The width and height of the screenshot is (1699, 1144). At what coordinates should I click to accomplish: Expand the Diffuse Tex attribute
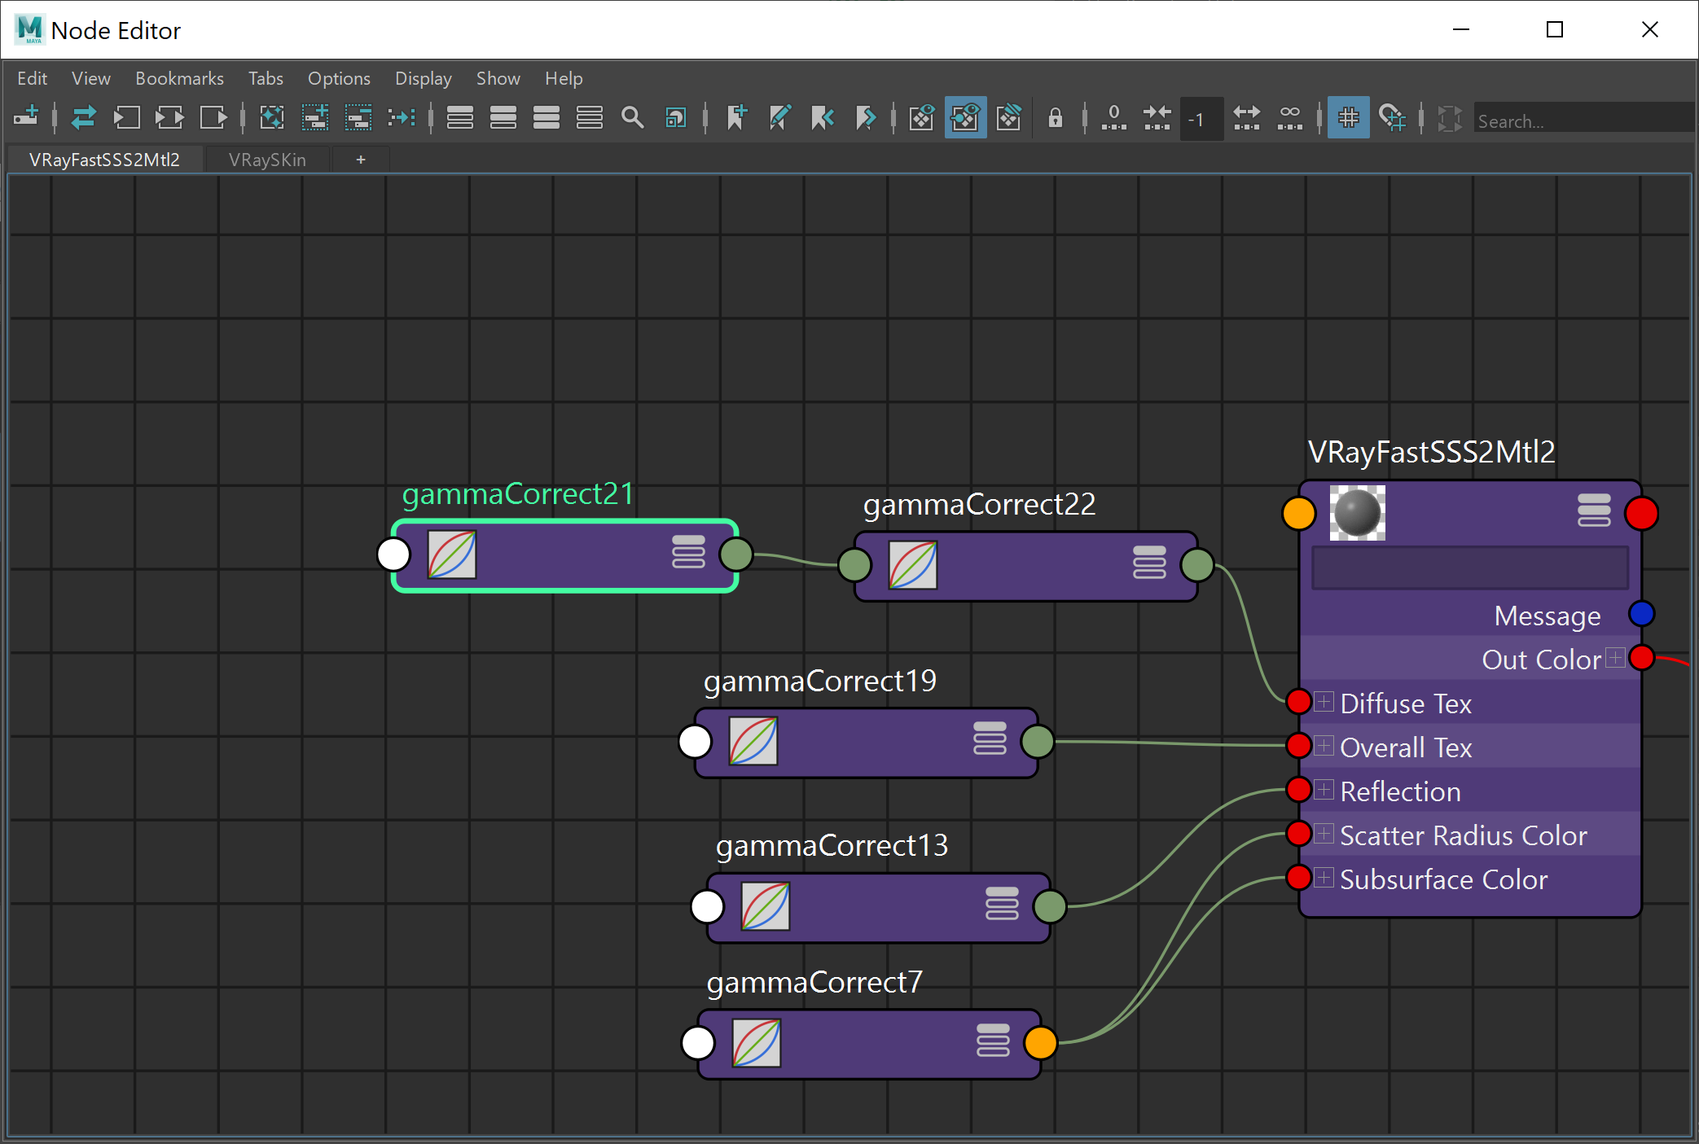click(1324, 701)
